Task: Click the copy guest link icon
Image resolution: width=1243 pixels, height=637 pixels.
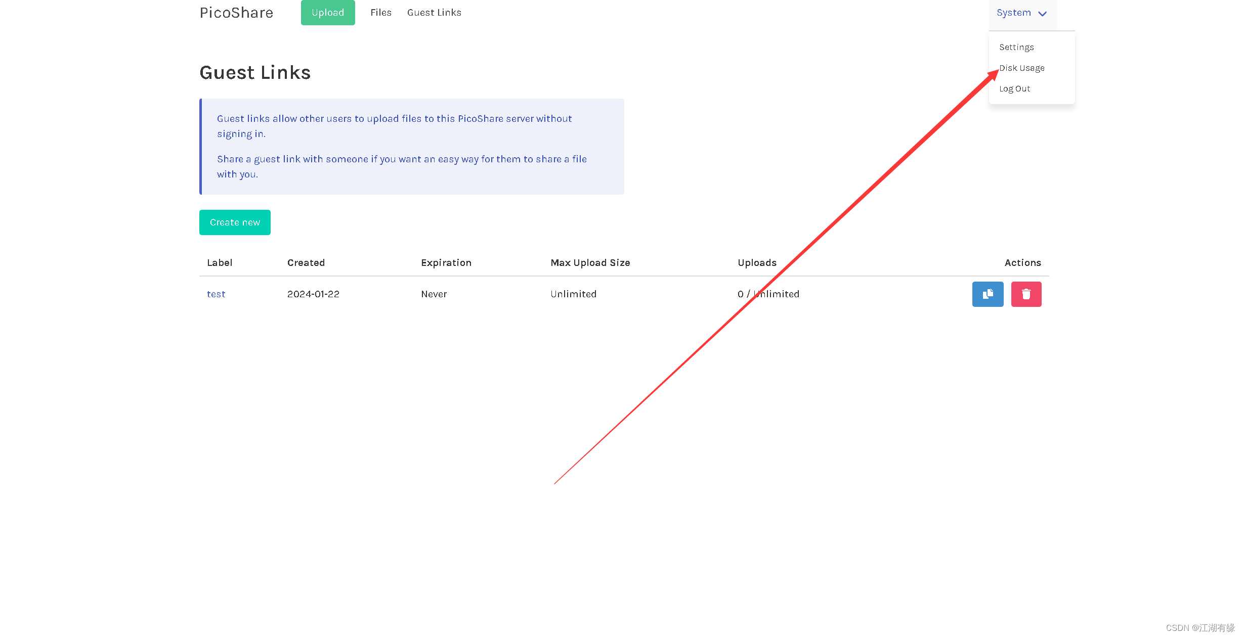Action: pyautogui.click(x=987, y=294)
